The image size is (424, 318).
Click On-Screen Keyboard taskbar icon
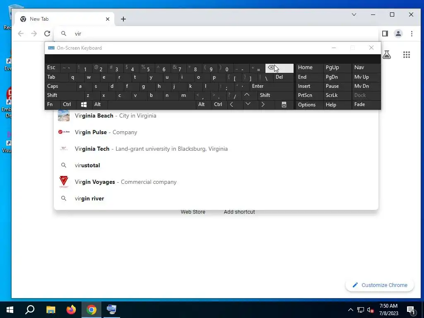(111, 310)
